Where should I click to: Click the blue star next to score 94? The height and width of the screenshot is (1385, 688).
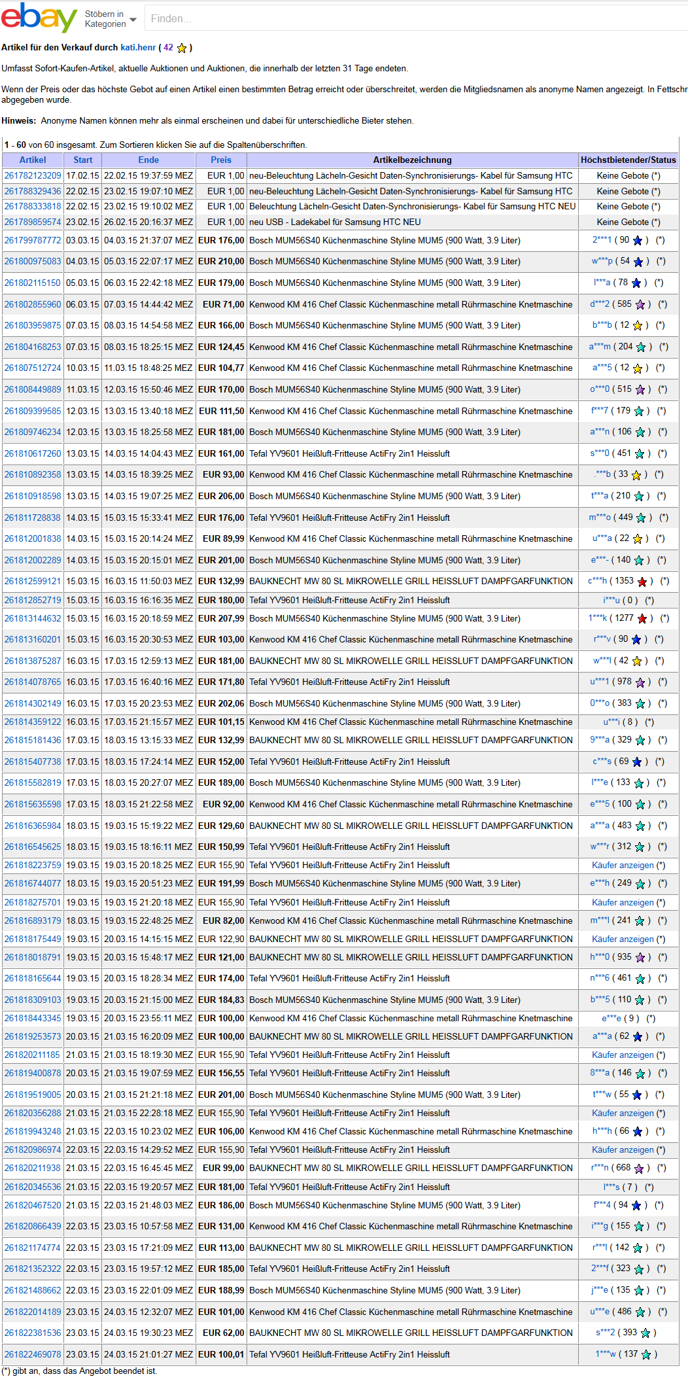tap(636, 1206)
